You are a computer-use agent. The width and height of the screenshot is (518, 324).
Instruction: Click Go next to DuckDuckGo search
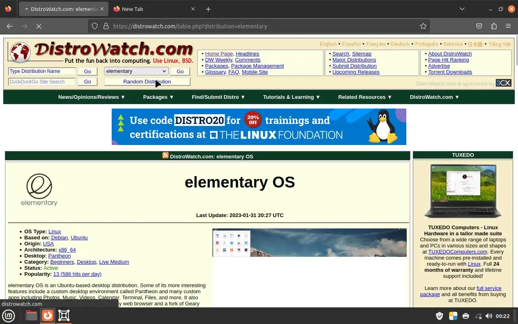(87, 81)
